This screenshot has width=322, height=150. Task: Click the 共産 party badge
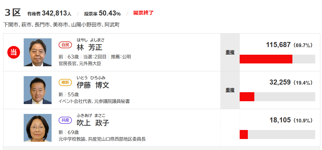65,120
